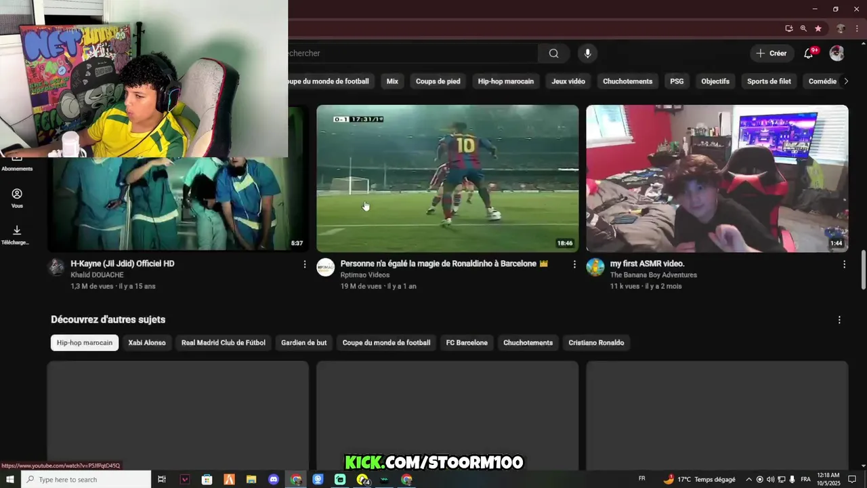Open The Banana Boy Adventures channel link
867x488 pixels.
click(653, 275)
